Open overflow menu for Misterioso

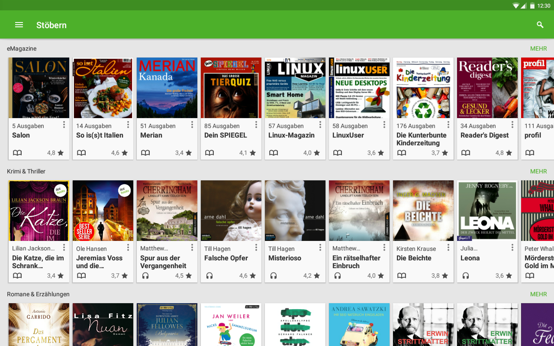[x=320, y=247]
